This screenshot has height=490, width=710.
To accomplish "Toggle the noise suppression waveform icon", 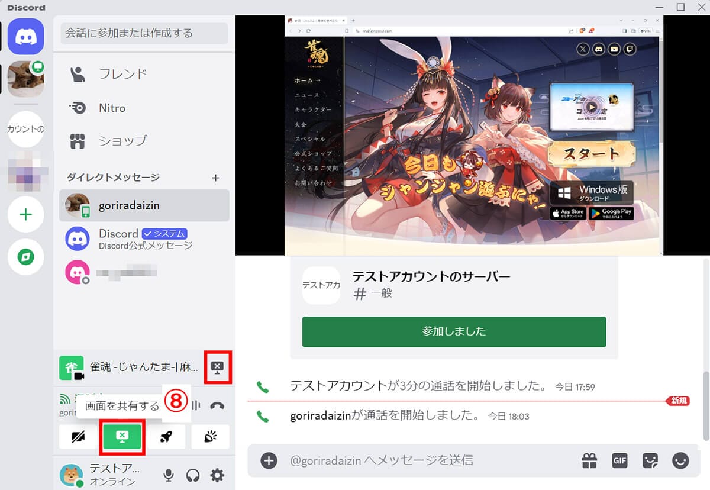I will pos(196,405).
